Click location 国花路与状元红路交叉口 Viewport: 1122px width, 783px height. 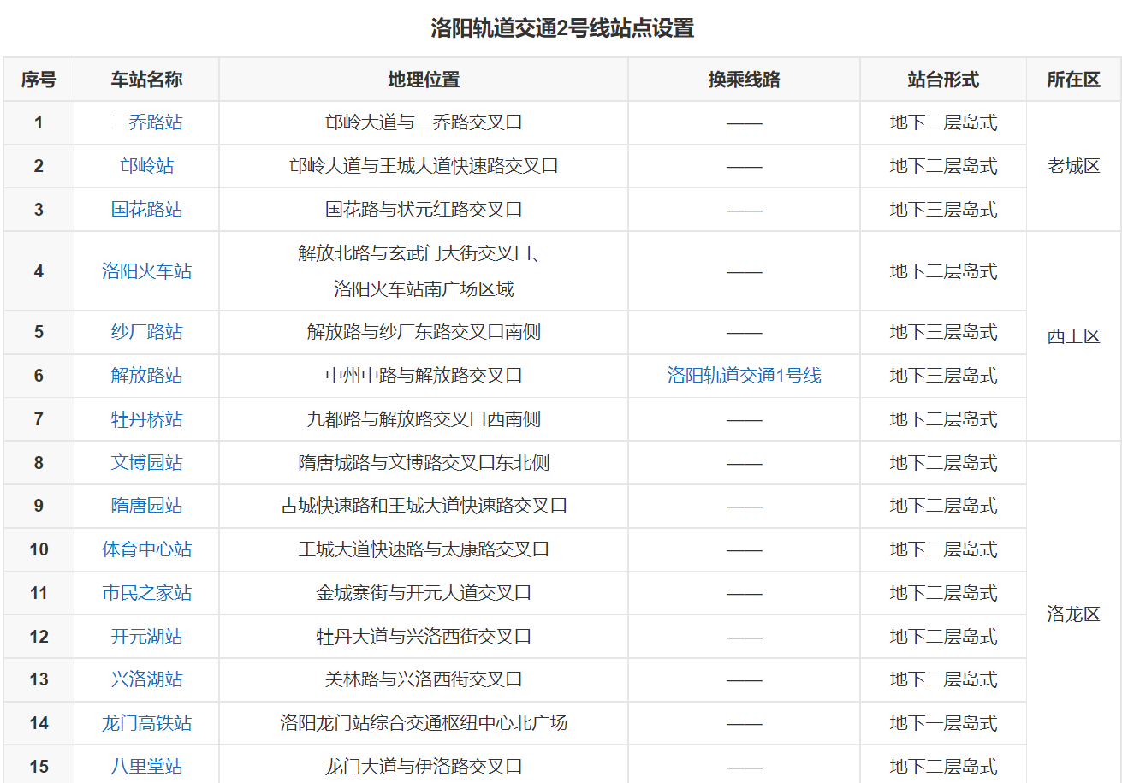(424, 210)
